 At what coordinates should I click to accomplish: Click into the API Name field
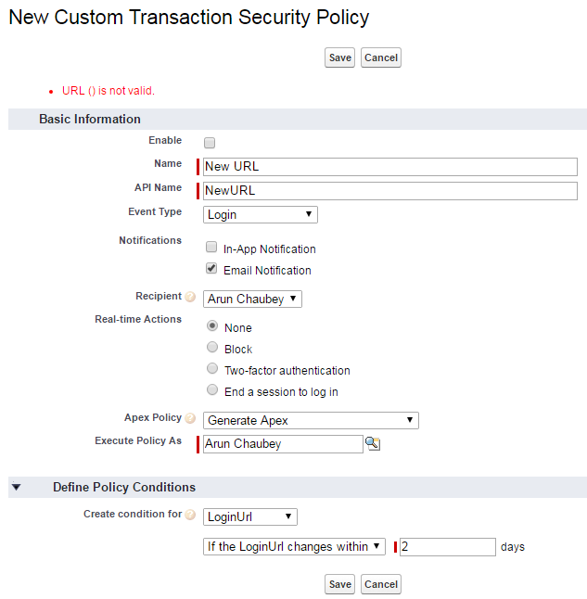389,190
